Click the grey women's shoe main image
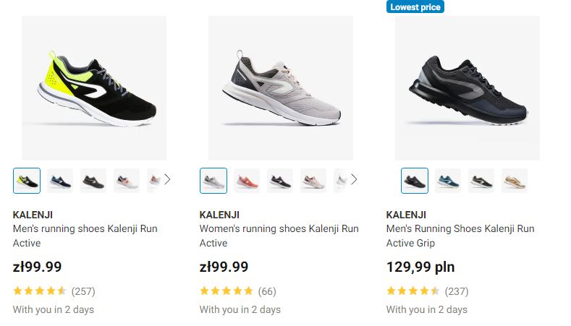 [281, 87]
